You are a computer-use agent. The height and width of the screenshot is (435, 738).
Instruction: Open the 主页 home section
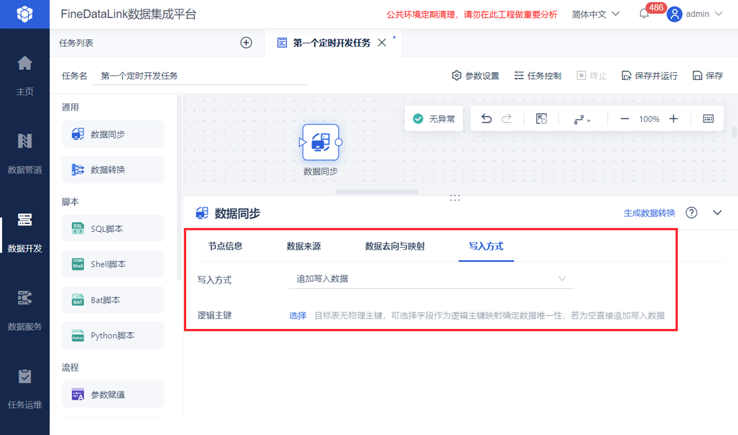[24, 75]
